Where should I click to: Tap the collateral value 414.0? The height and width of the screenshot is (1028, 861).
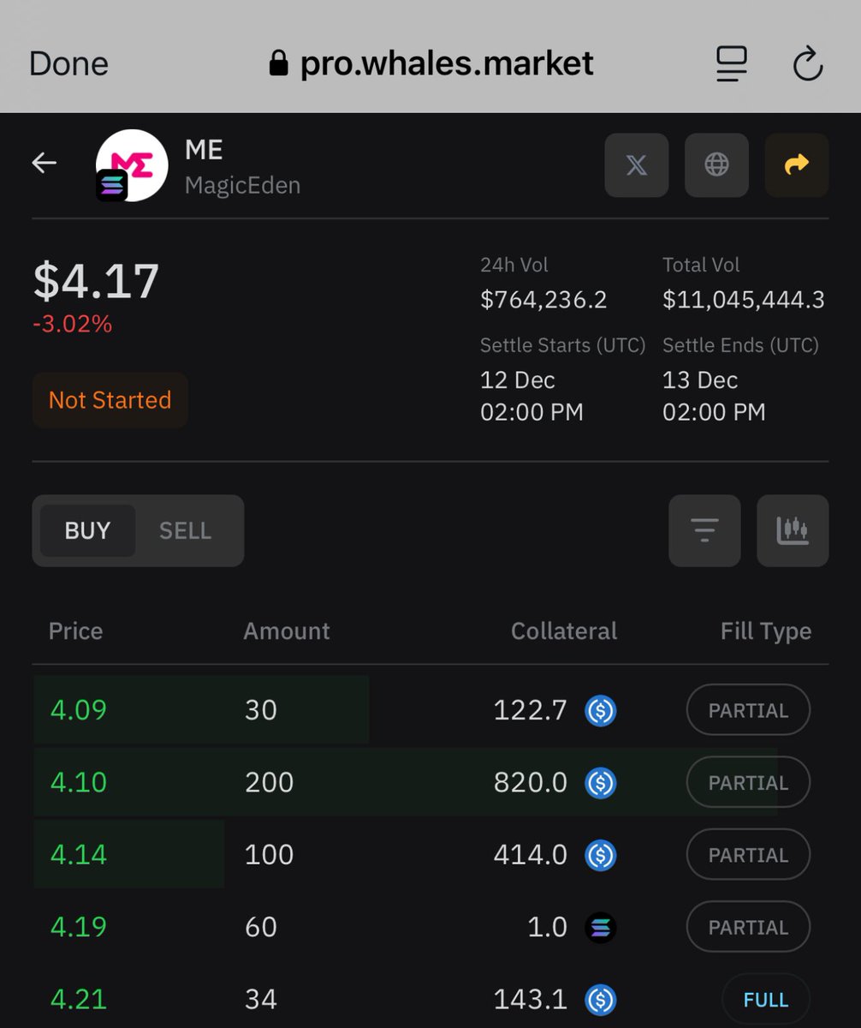531,855
